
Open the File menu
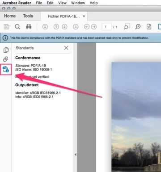pos(39,3)
